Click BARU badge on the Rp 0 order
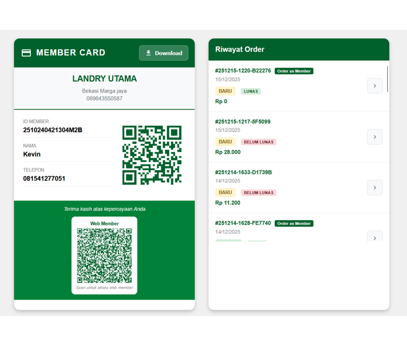 point(225,91)
